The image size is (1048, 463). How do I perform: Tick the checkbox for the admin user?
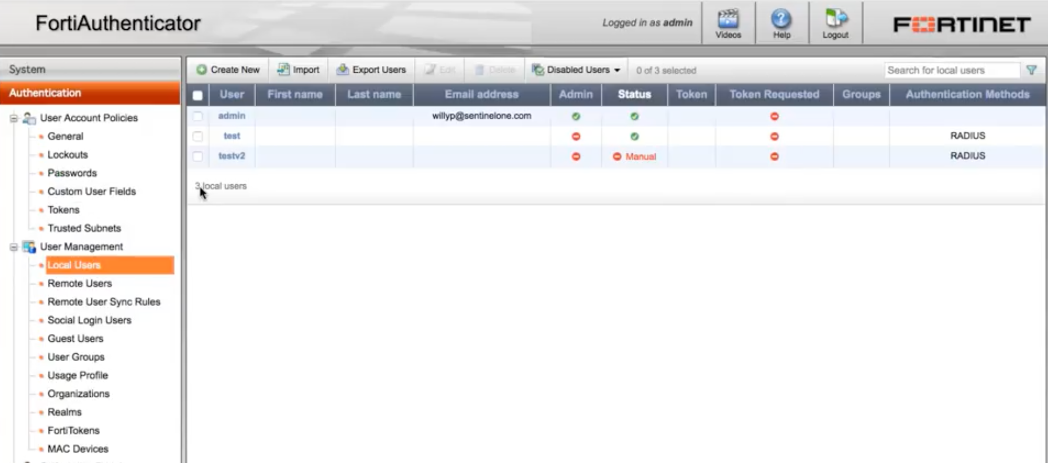pyautogui.click(x=198, y=116)
